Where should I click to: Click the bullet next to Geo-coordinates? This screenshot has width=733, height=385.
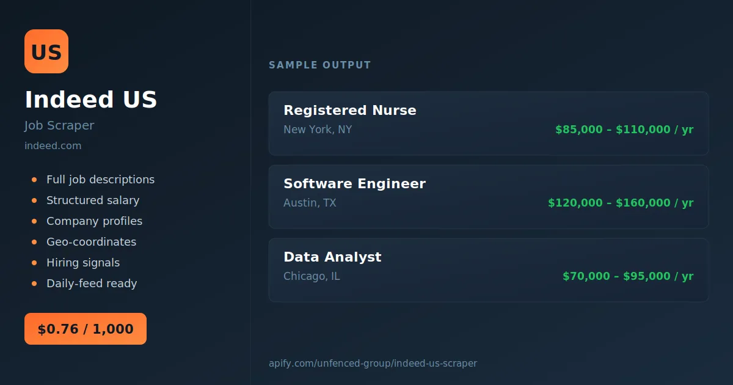click(34, 242)
